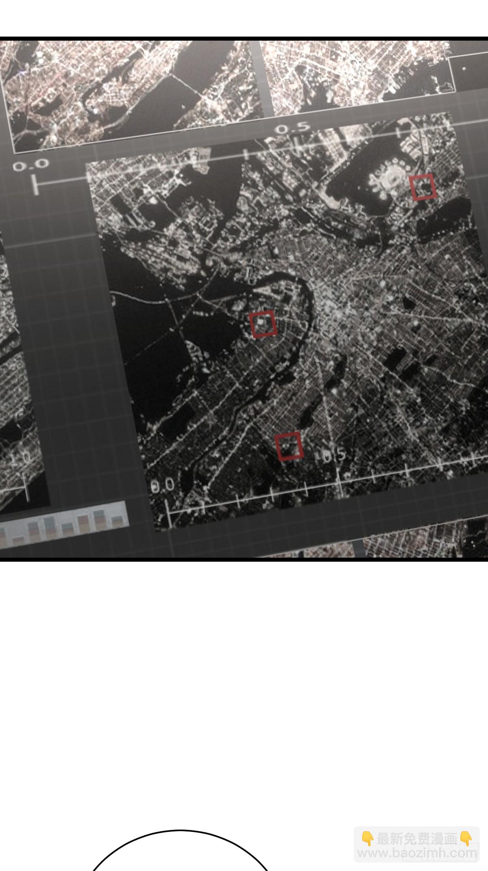Viewport: 488px width, 871px height.
Task: Click the vertical tick mark below the 0.0 label
Action: pos(36,185)
